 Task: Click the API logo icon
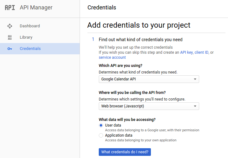[10, 8]
